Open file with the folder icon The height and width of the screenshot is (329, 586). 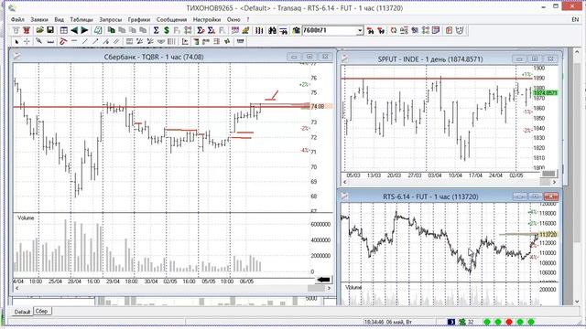tap(40, 30)
